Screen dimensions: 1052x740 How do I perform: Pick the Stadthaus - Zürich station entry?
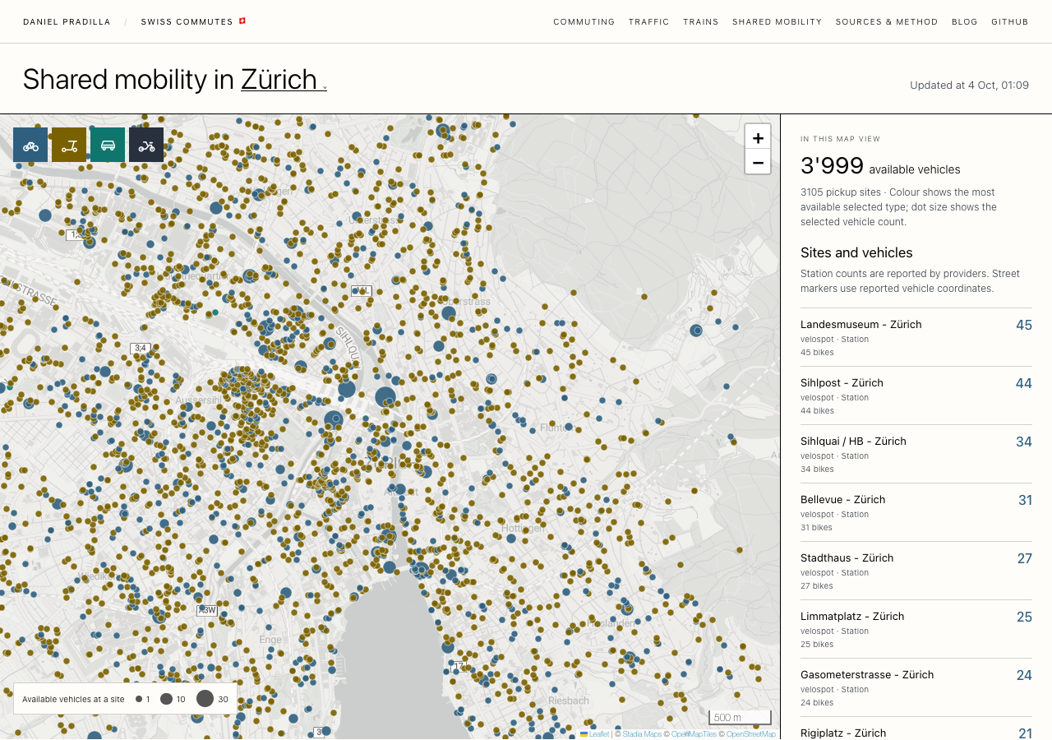click(916, 571)
